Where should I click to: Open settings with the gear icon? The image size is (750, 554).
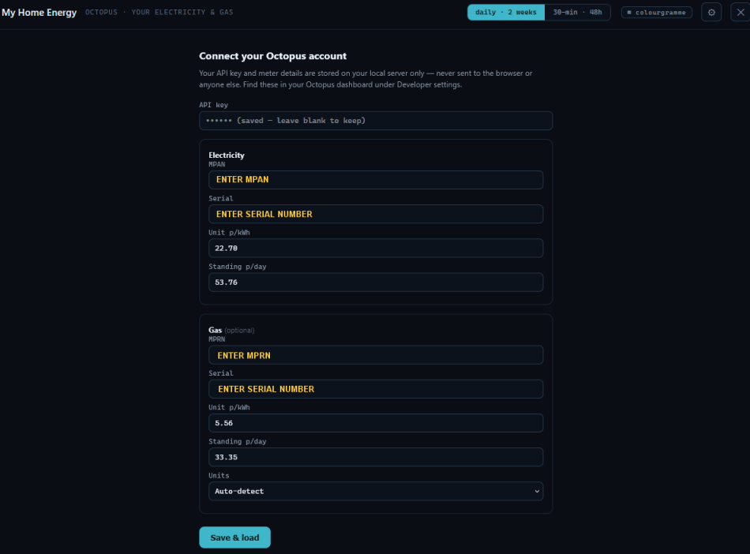(711, 13)
